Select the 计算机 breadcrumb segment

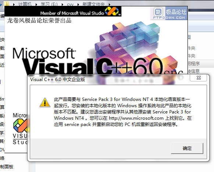click(25, 4)
